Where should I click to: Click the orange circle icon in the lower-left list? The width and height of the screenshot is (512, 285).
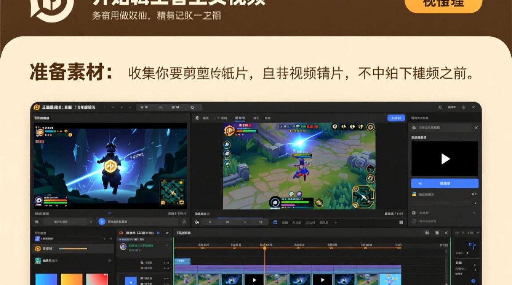pyautogui.click(x=38, y=249)
